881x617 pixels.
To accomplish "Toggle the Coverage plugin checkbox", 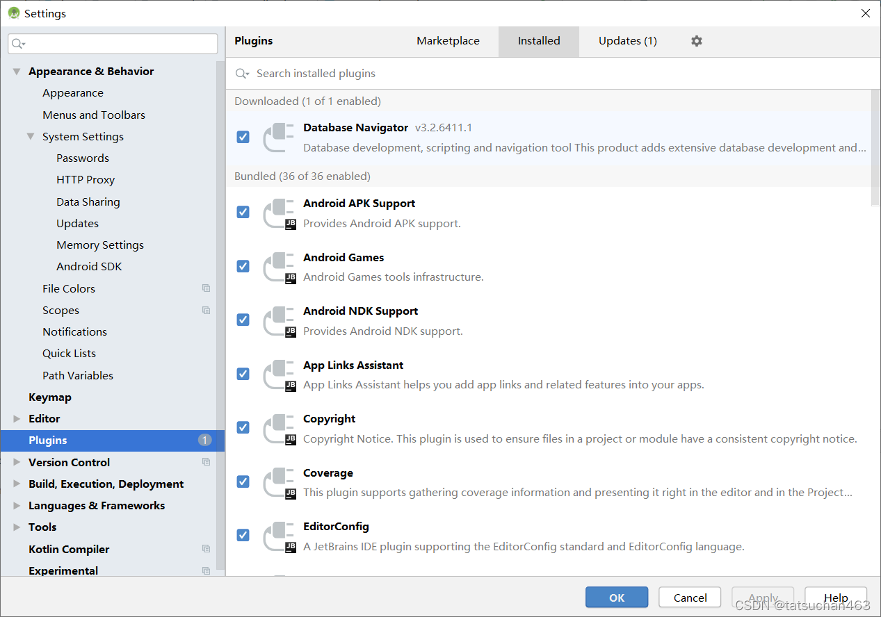I will 243,482.
